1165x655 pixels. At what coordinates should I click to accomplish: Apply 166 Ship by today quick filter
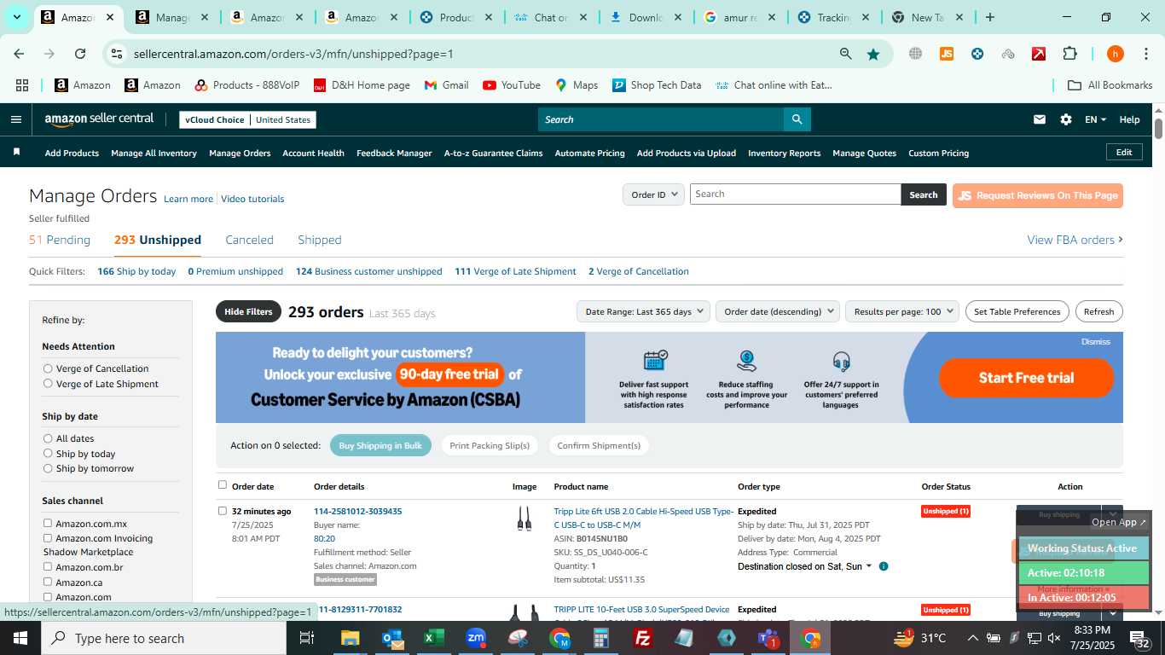click(136, 271)
